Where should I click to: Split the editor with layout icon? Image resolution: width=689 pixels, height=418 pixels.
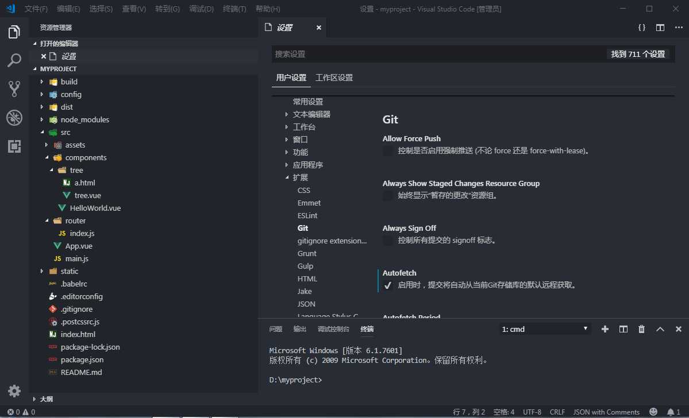pyautogui.click(x=660, y=27)
